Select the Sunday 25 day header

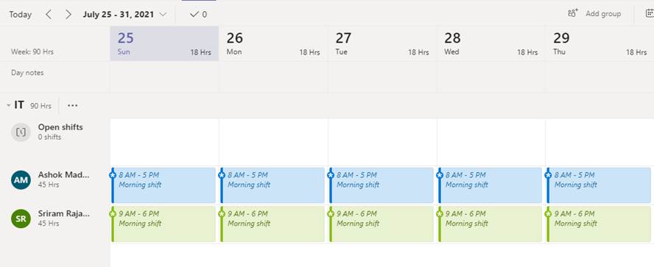point(164,43)
